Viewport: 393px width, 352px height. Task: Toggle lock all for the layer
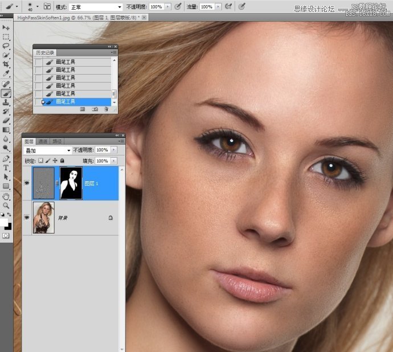click(62, 161)
